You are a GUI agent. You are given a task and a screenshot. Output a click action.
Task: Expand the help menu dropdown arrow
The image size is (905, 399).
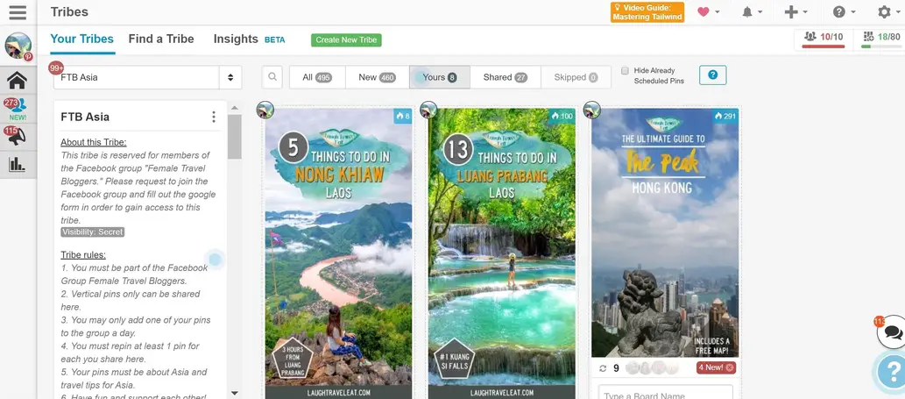[852, 12]
